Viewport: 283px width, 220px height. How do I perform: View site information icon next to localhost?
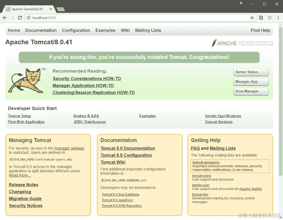tap(28, 18)
